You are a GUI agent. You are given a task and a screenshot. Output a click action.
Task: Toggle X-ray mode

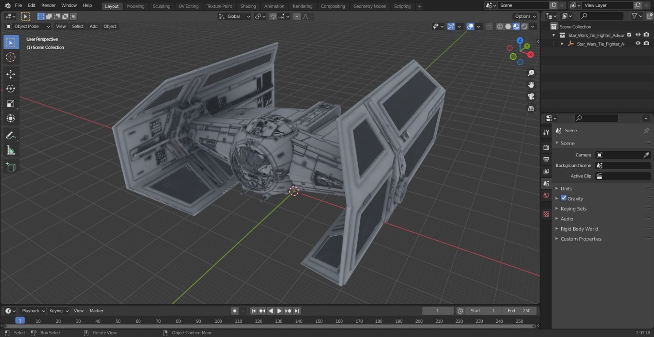[489, 27]
